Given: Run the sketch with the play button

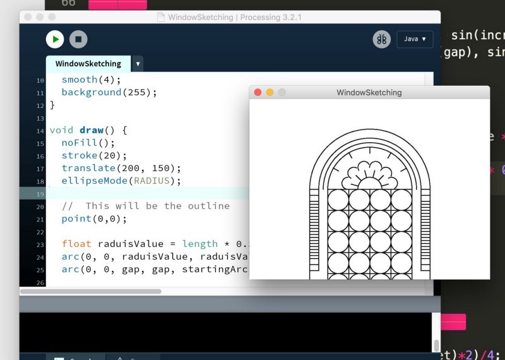Looking at the screenshot, I should tap(55, 39).
